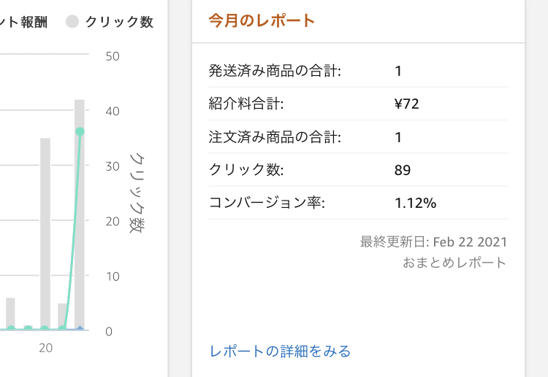
Task: Select the green data point near 36
Action: point(80,131)
